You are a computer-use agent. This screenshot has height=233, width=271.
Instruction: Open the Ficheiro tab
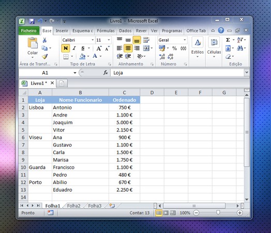[28, 30]
